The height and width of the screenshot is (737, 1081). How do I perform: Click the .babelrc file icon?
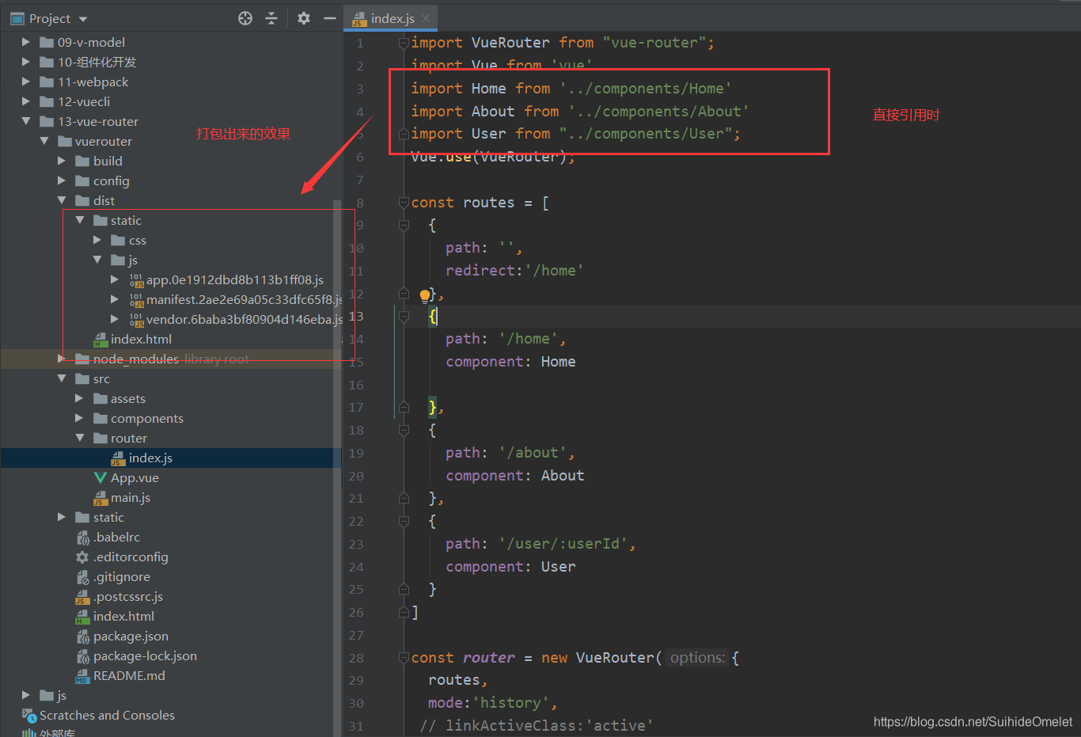coord(83,538)
